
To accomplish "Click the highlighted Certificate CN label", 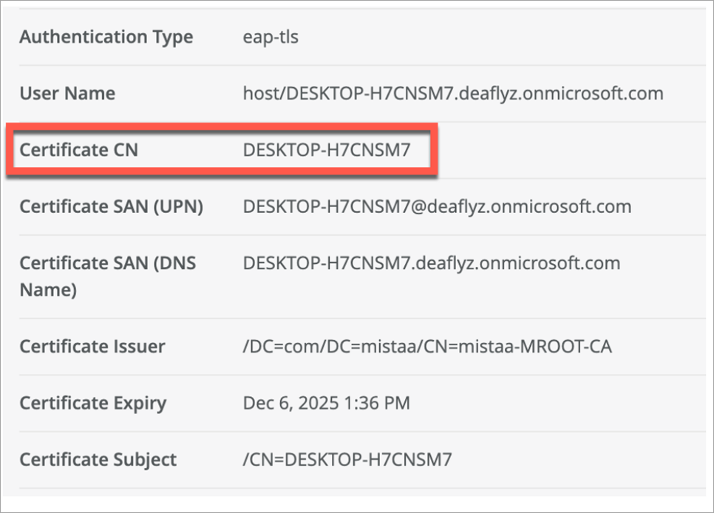I will pyautogui.click(x=78, y=150).
